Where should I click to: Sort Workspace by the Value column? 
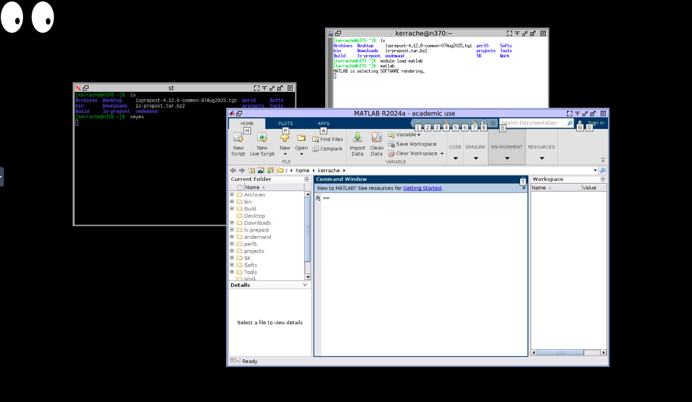pyautogui.click(x=594, y=188)
